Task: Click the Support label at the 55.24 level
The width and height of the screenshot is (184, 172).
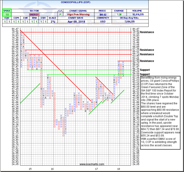Action: [145, 70]
